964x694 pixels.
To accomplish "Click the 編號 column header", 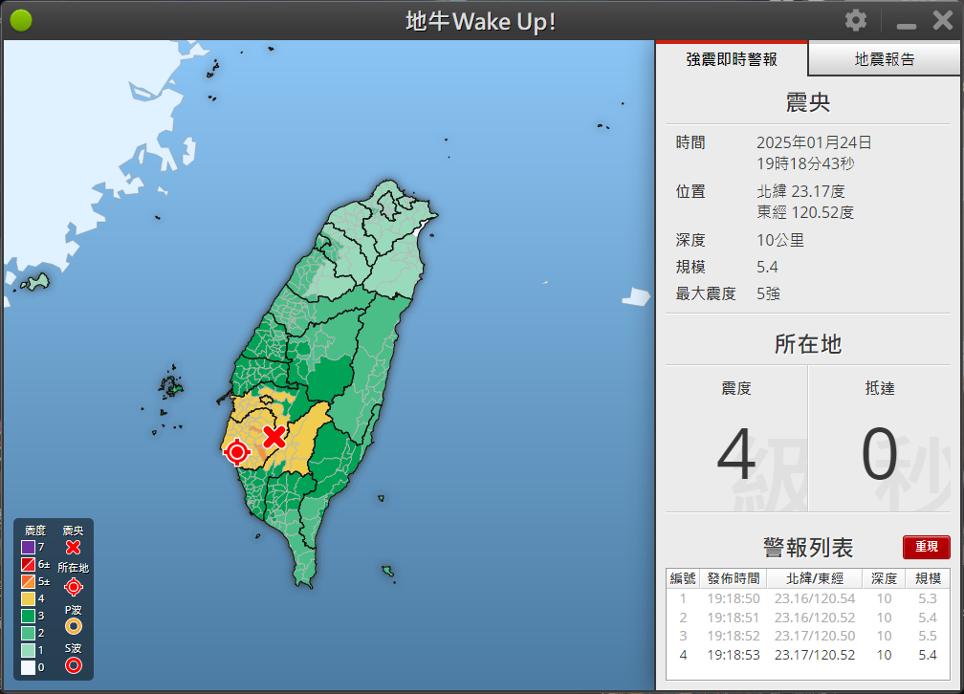I will point(683,578).
